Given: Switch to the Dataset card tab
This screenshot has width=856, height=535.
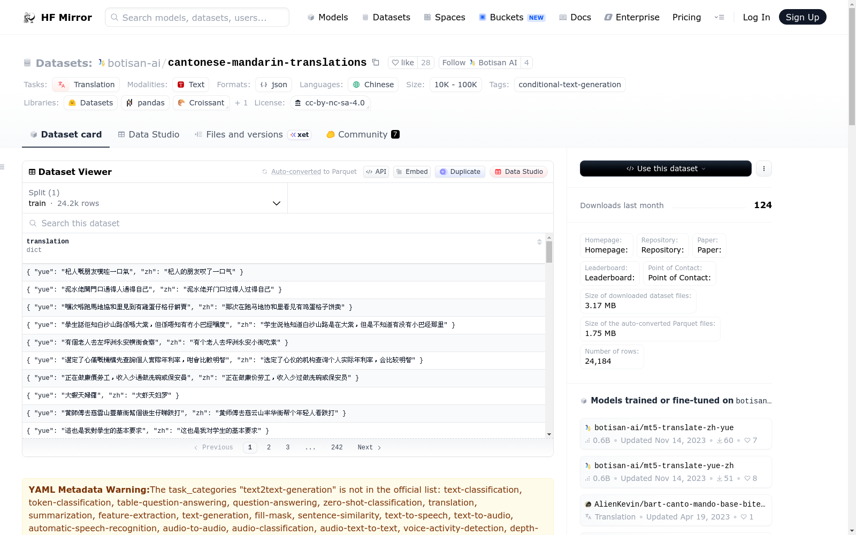Looking at the screenshot, I should tap(66, 134).
